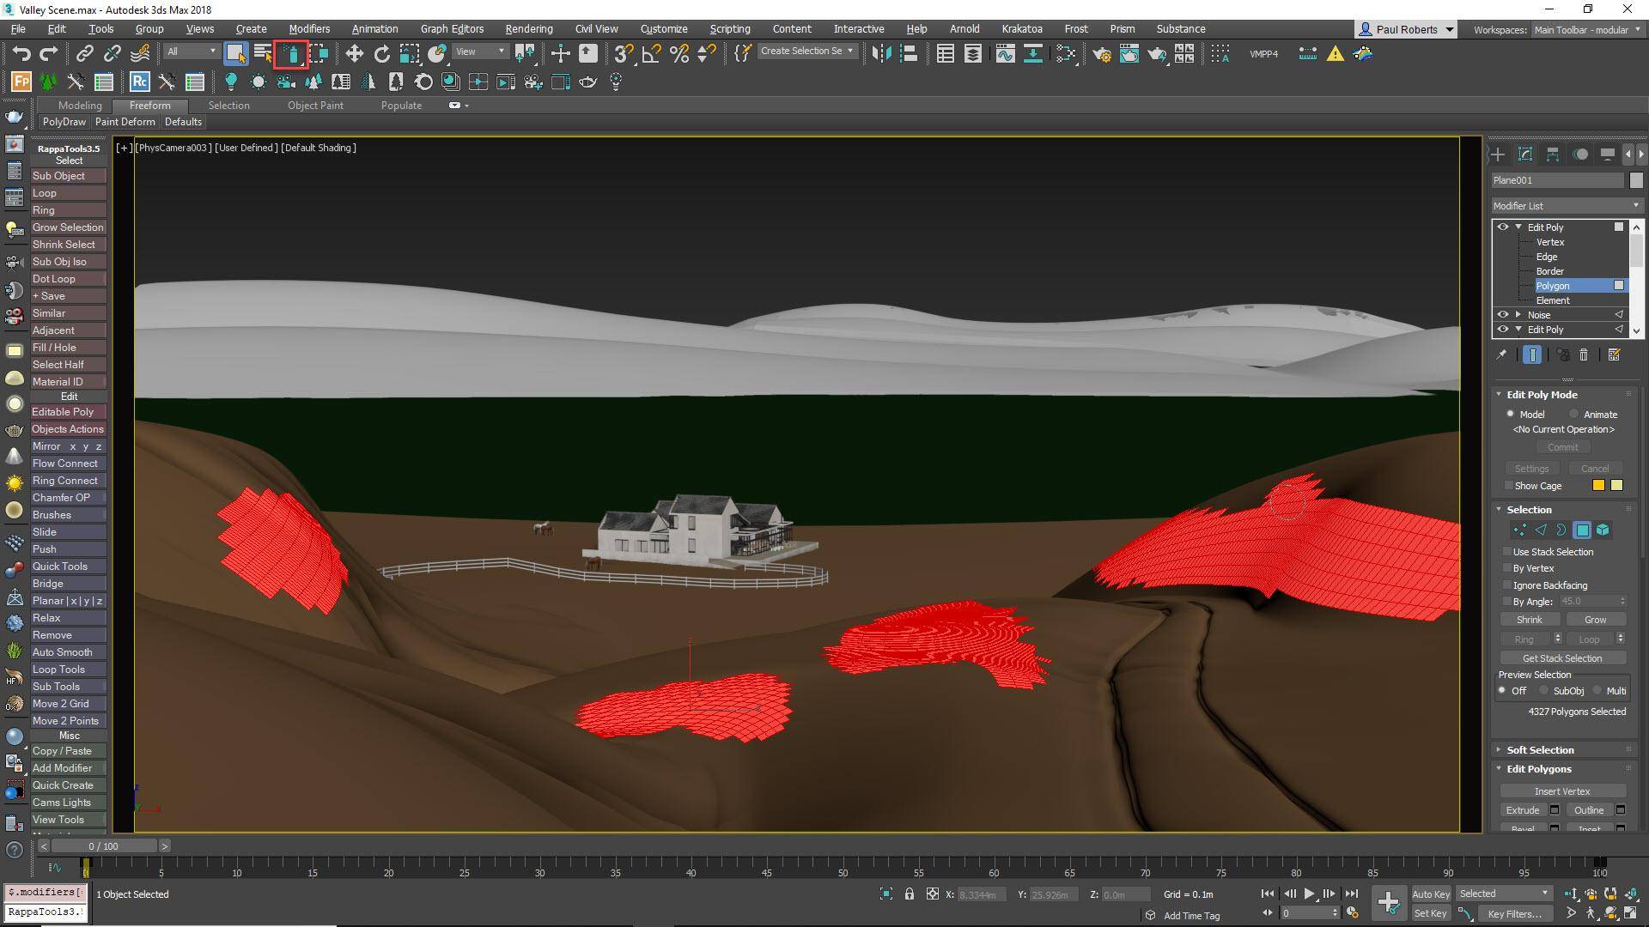Open the Render Setup dialog via teapot icon
The image size is (1649, 927).
click(x=1104, y=53)
